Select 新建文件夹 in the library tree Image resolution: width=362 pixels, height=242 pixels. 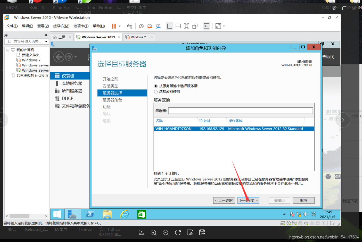click(x=30, y=55)
